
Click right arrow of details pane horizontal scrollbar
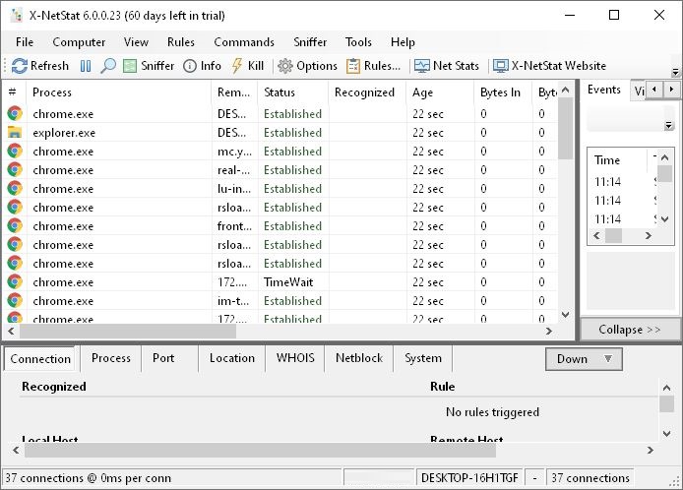[651, 450]
